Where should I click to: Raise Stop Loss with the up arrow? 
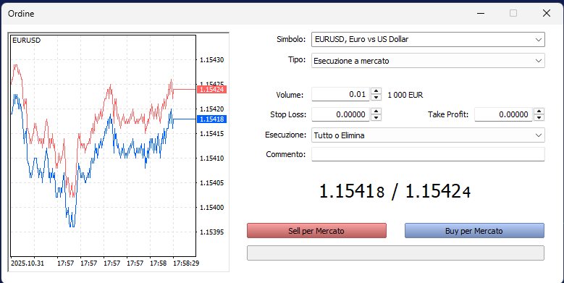tap(376, 111)
